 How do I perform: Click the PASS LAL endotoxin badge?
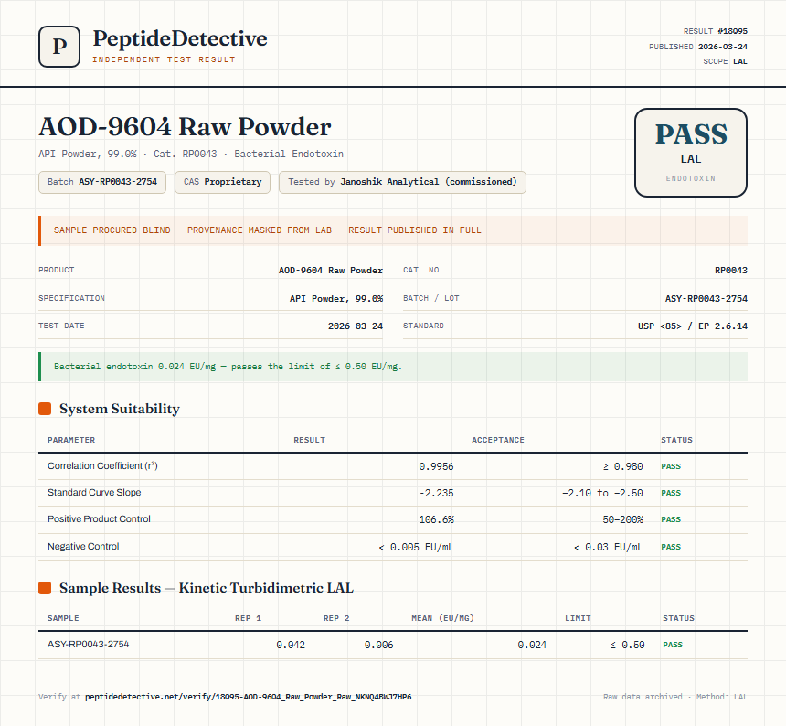691,153
